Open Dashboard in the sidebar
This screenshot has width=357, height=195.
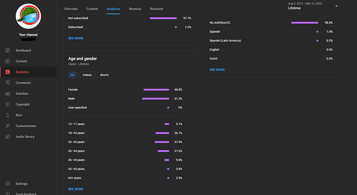tap(23, 51)
